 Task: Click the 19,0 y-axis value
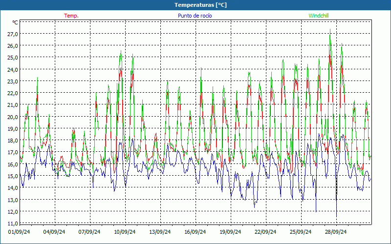tap(13, 129)
